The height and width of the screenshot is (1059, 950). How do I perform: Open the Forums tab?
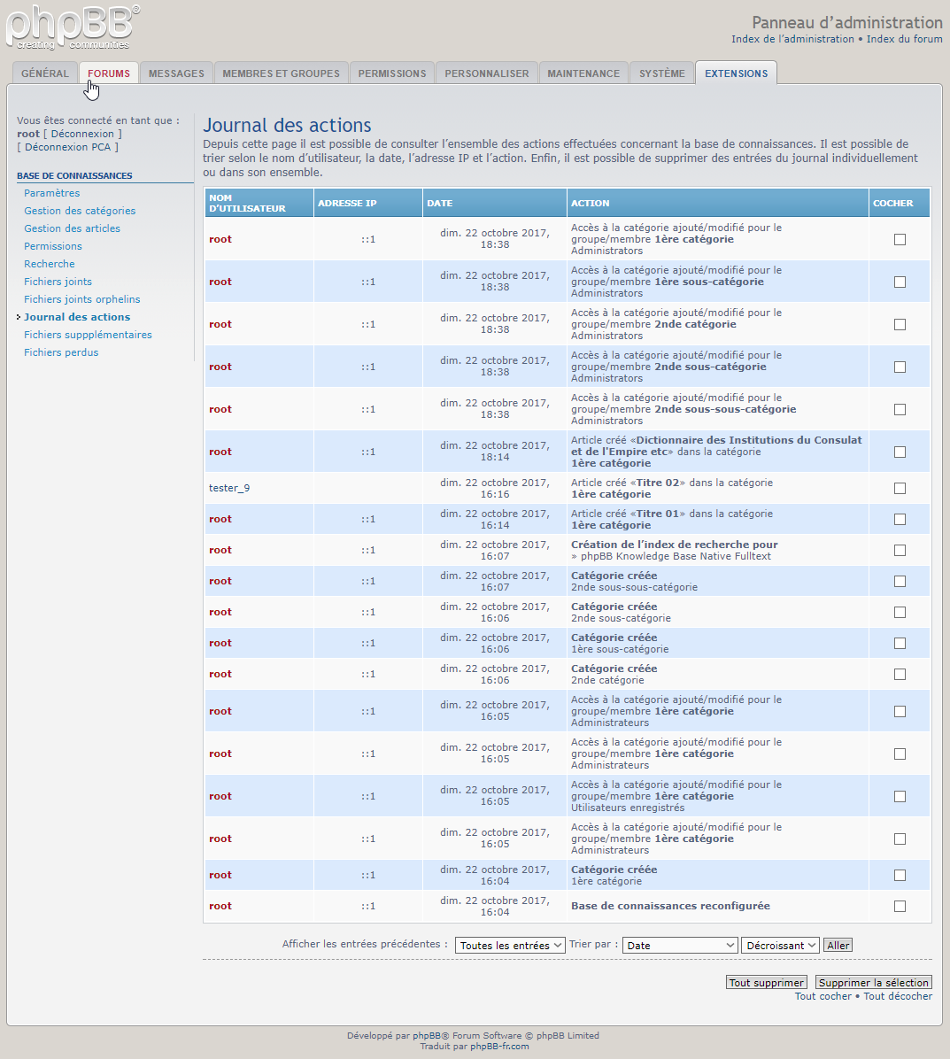[109, 73]
